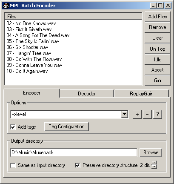Click the Files column header
Image resolution: width=174 pixels, height=184 pixels.
tap(73, 17)
